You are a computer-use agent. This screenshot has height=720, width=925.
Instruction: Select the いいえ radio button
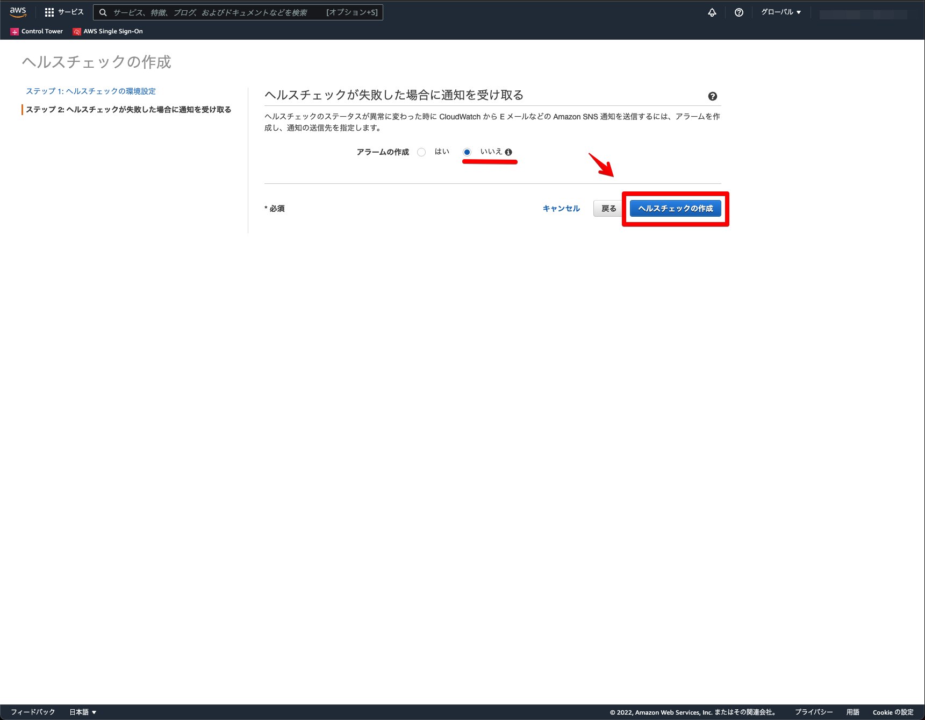[x=467, y=152]
